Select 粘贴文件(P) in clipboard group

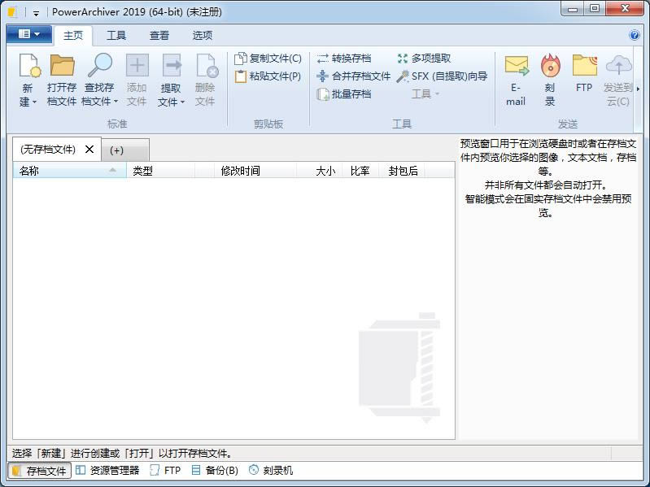pos(268,76)
